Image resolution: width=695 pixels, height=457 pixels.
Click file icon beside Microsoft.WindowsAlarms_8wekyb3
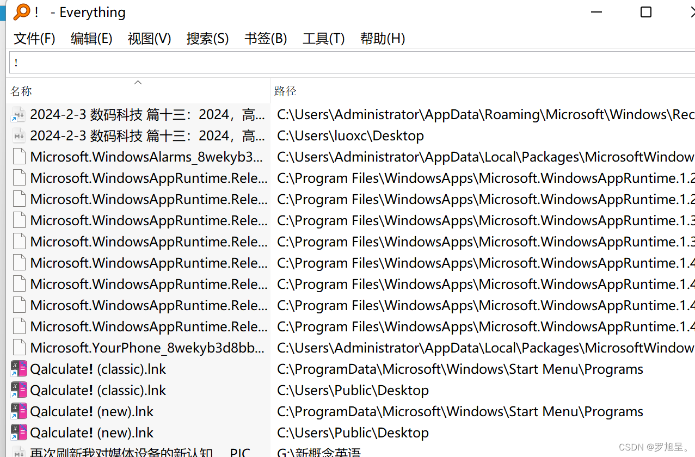(x=19, y=157)
